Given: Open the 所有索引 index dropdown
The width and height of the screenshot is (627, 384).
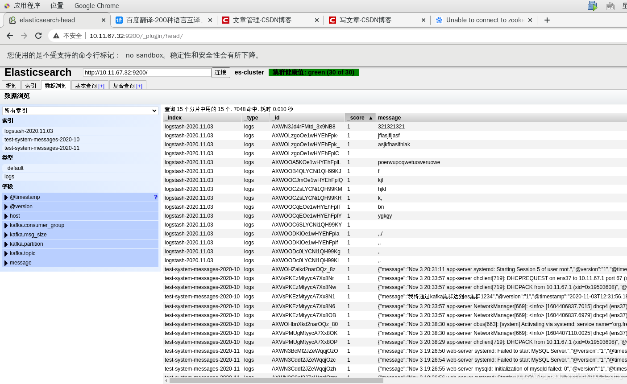Looking at the screenshot, I should [x=80, y=111].
